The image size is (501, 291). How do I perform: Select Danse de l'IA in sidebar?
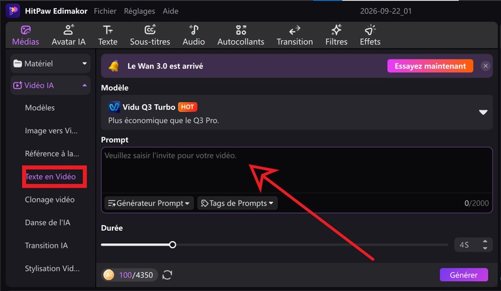[x=48, y=222]
